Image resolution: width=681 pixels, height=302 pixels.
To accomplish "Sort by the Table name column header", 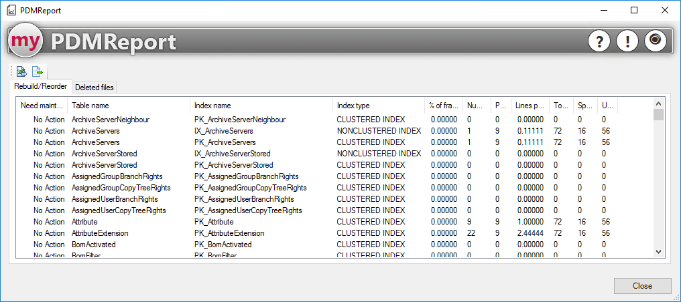I will [x=90, y=106].
